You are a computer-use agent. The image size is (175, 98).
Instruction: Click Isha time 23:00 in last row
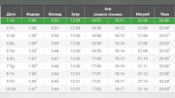coord(164,89)
